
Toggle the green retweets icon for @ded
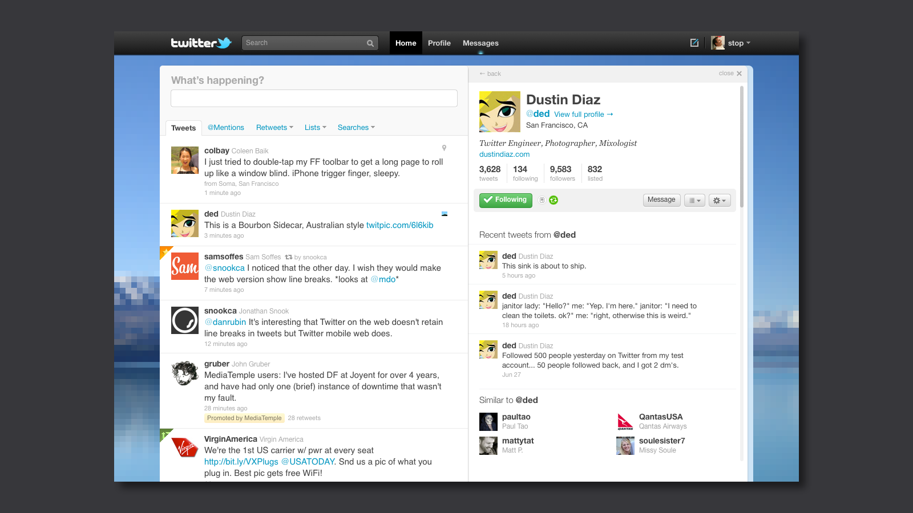[x=554, y=200]
